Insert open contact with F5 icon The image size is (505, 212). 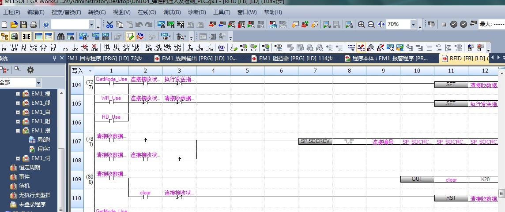click(x=4, y=47)
